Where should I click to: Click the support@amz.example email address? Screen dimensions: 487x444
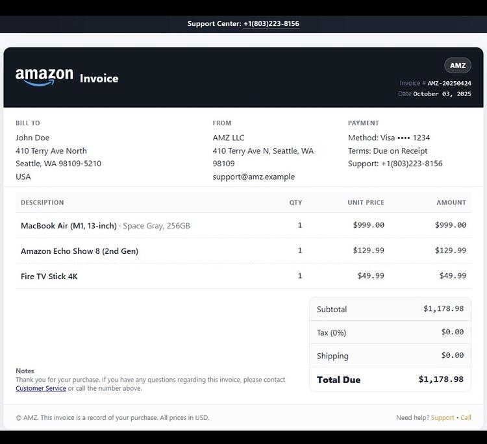point(253,177)
